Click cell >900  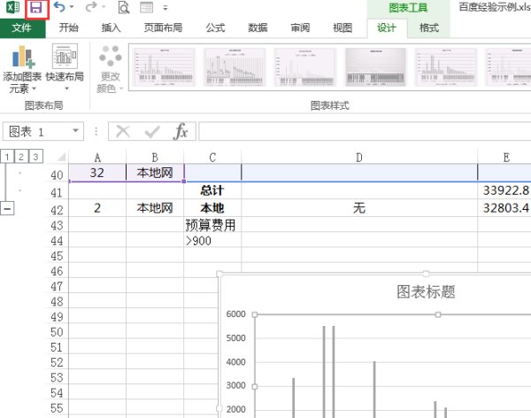coord(212,241)
